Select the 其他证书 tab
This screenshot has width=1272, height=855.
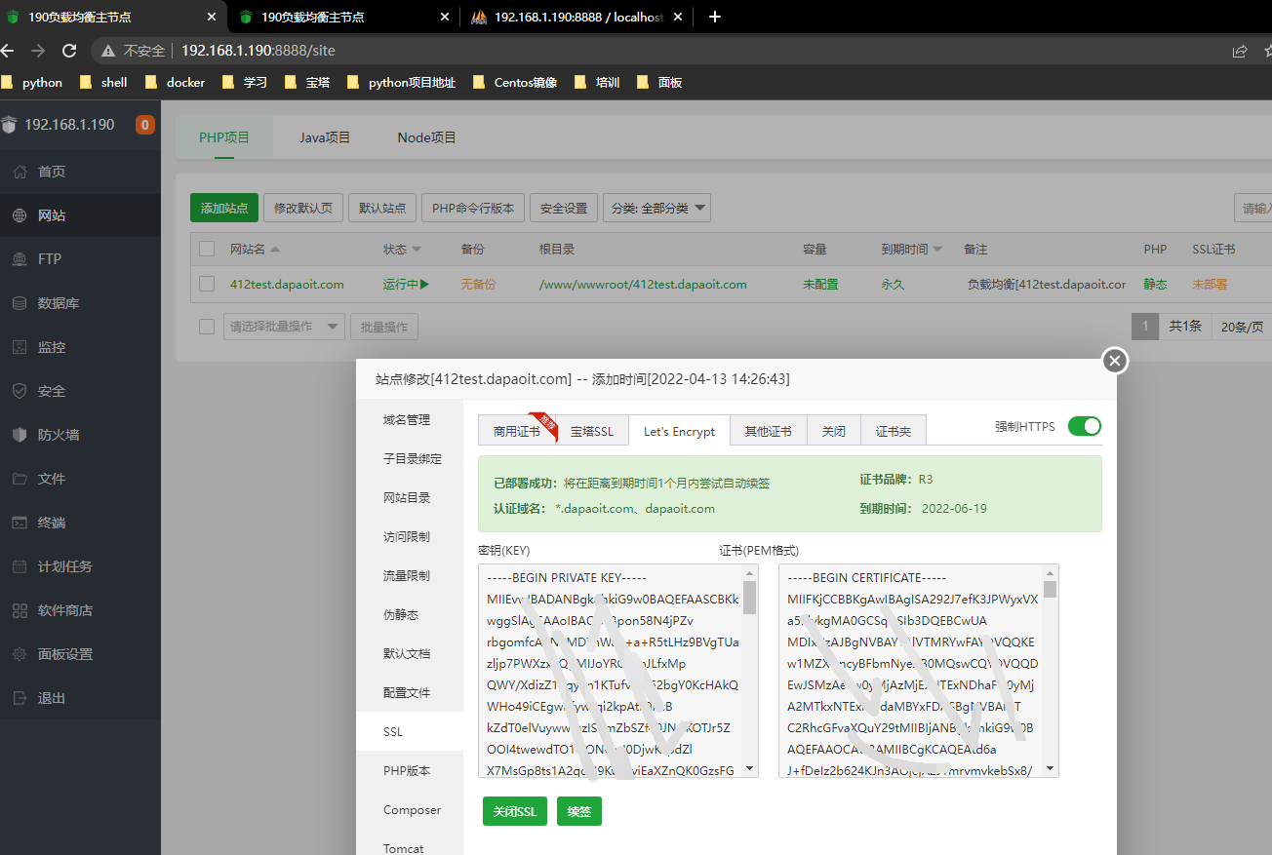769,431
